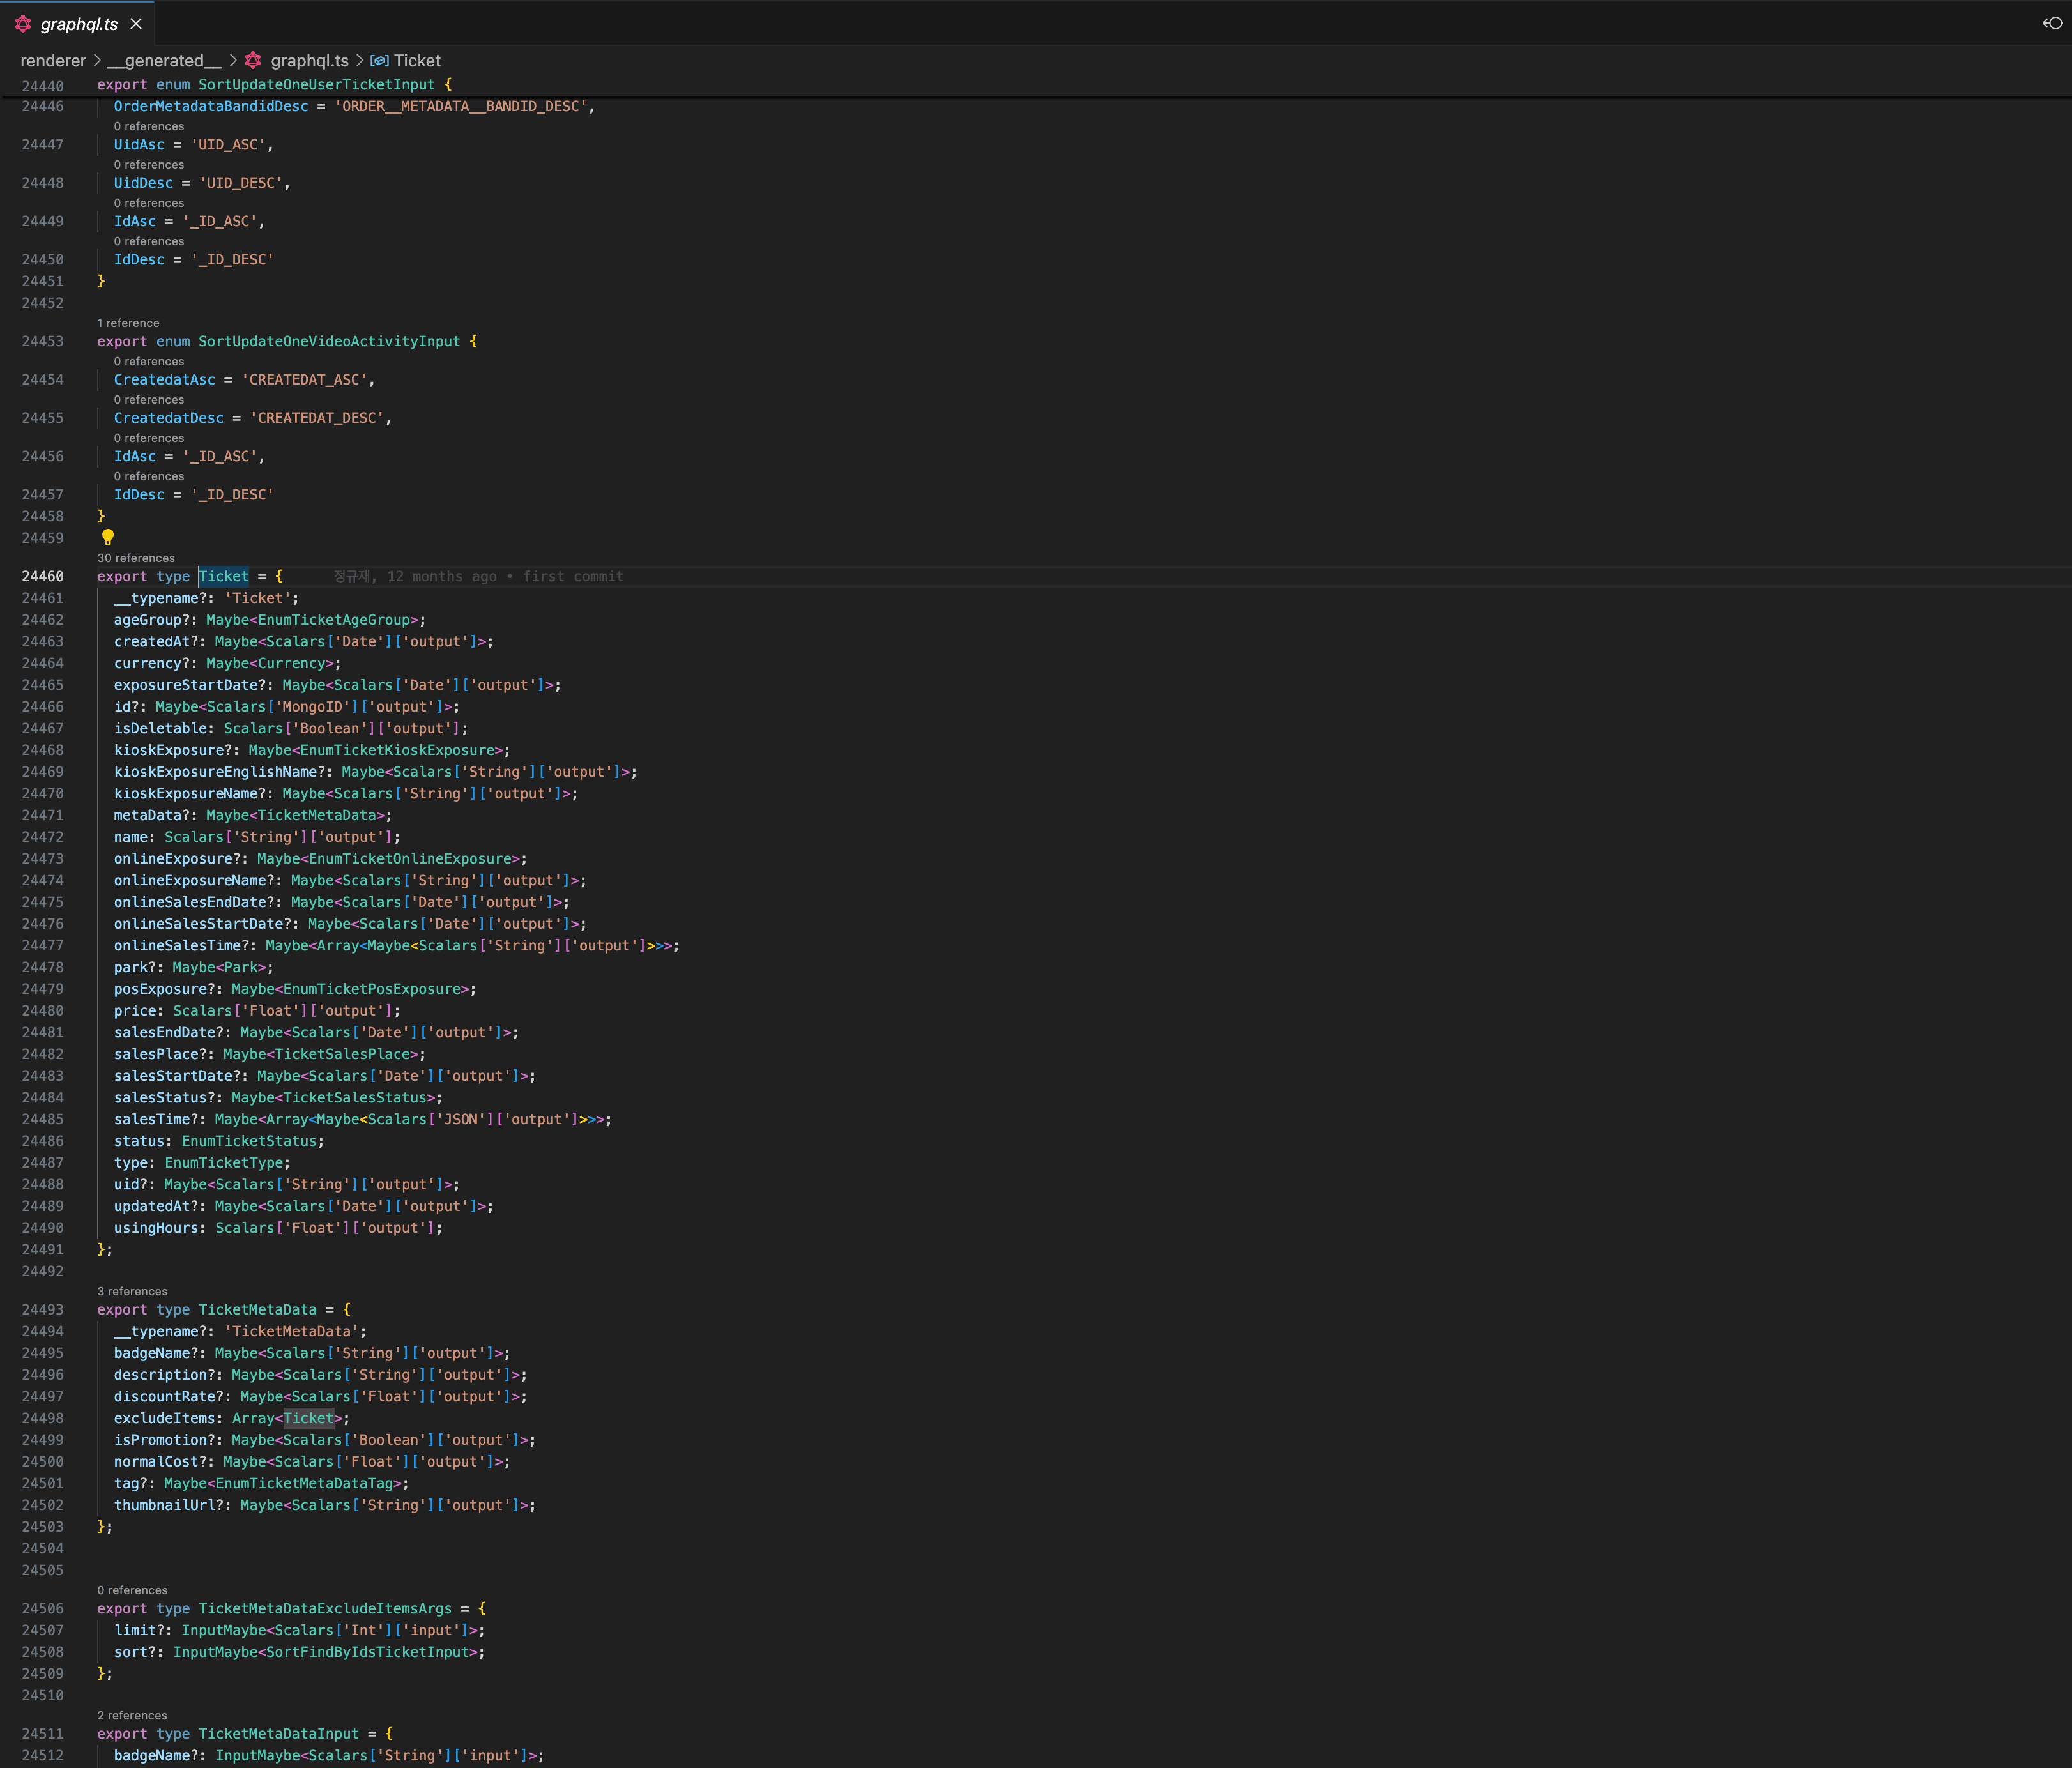Click the Ticket symbol icon in breadcrumb
The width and height of the screenshot is (2072, 1768).
coord(380,61)
